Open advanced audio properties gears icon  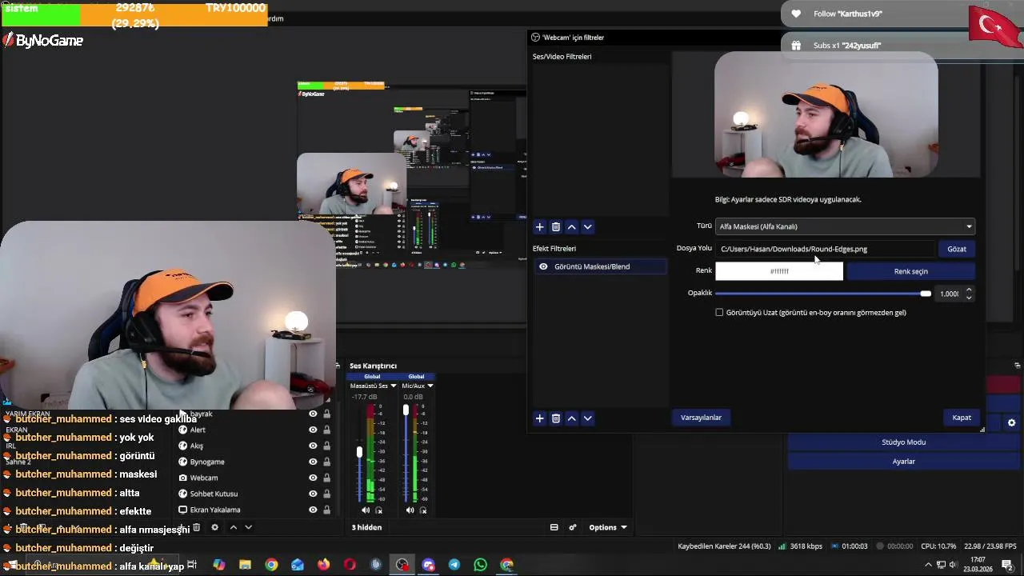point(573,527)
